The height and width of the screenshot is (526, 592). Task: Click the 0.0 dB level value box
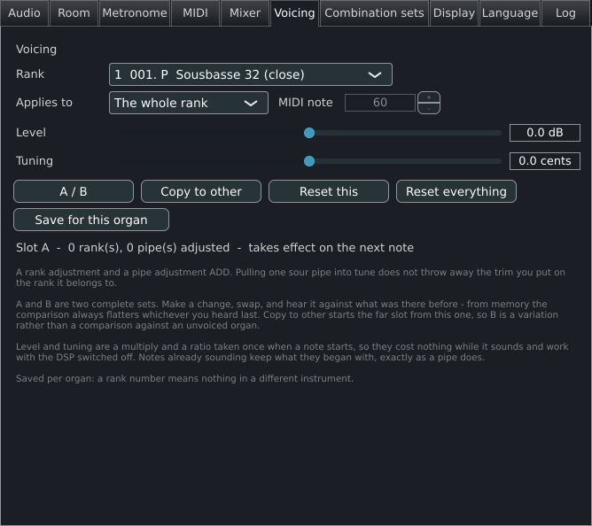pos(545,133)
